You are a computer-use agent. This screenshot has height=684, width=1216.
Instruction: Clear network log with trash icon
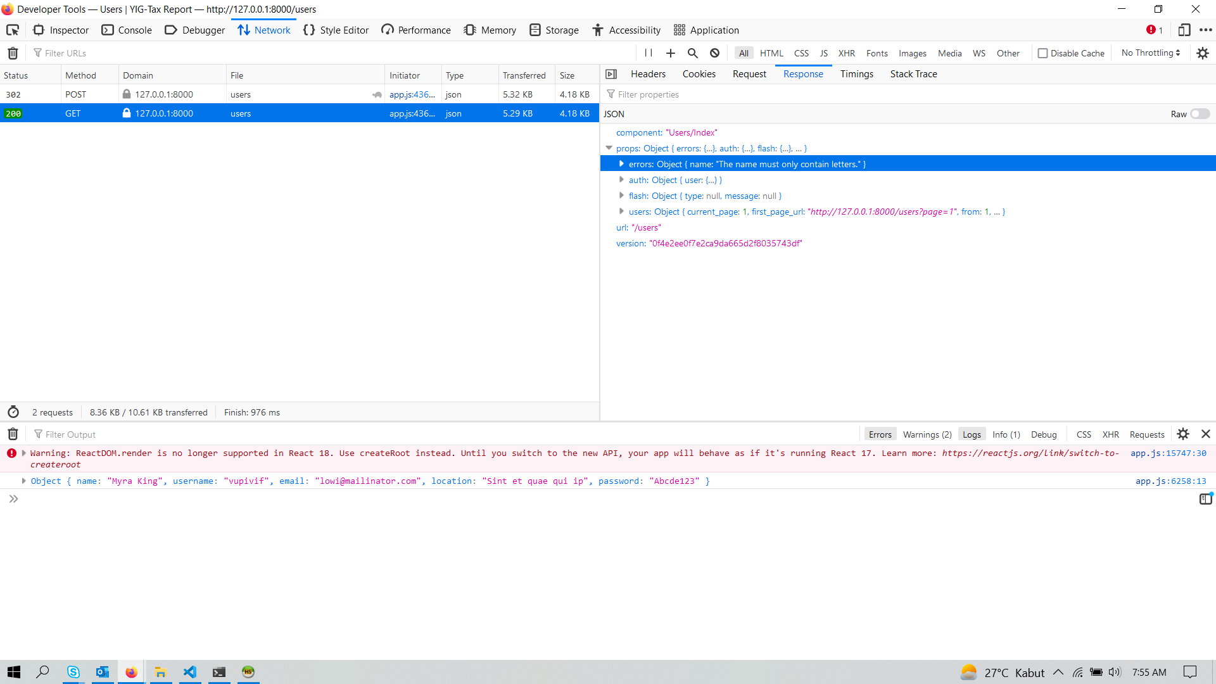(x=13, y=53)
